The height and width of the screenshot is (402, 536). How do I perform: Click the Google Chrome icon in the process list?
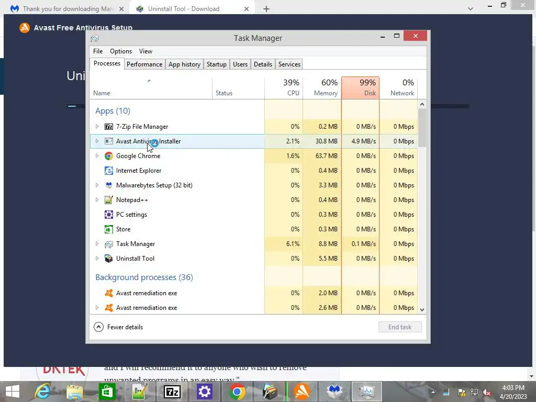pos(109,156)
